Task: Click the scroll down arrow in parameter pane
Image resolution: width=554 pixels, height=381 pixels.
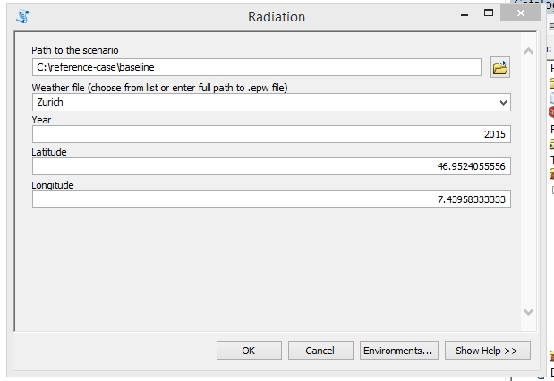Action: click(x=528, y=311)
